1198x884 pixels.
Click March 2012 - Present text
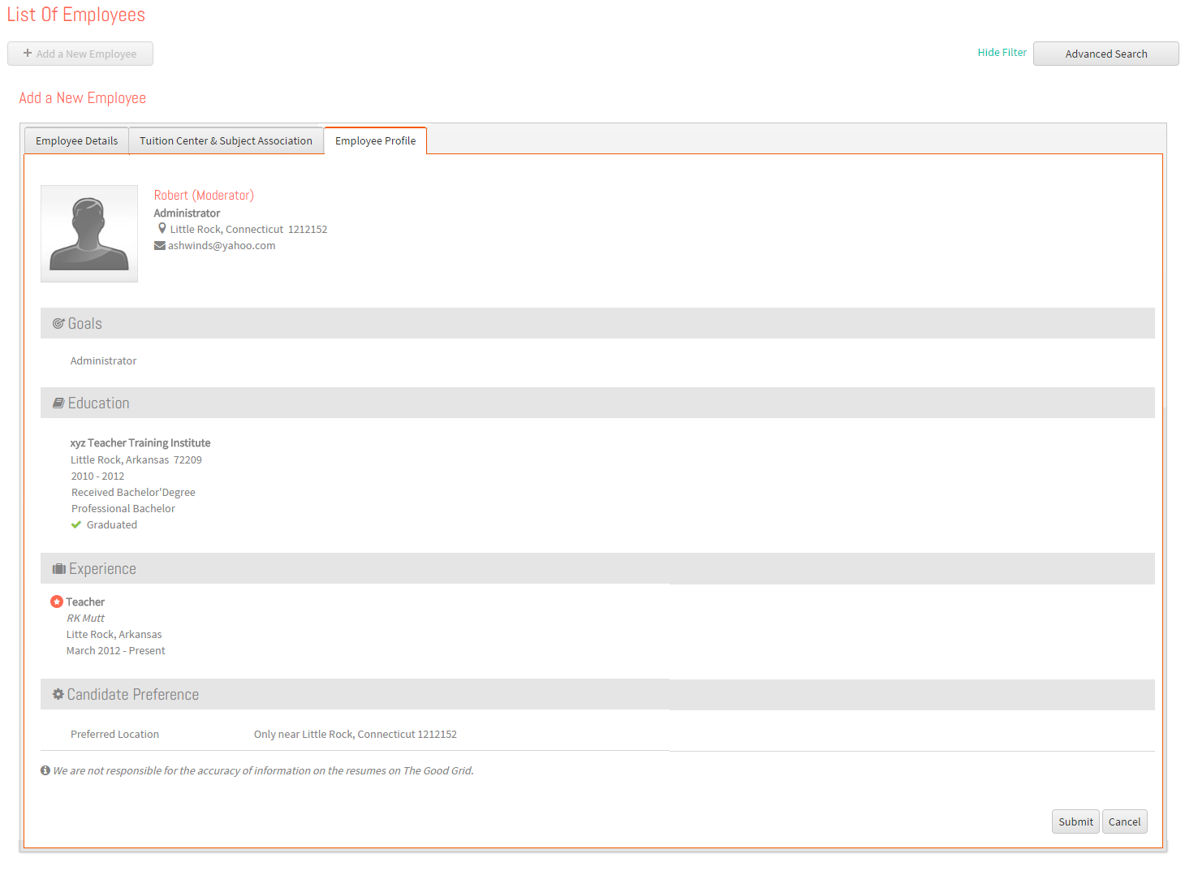(116, 651)
